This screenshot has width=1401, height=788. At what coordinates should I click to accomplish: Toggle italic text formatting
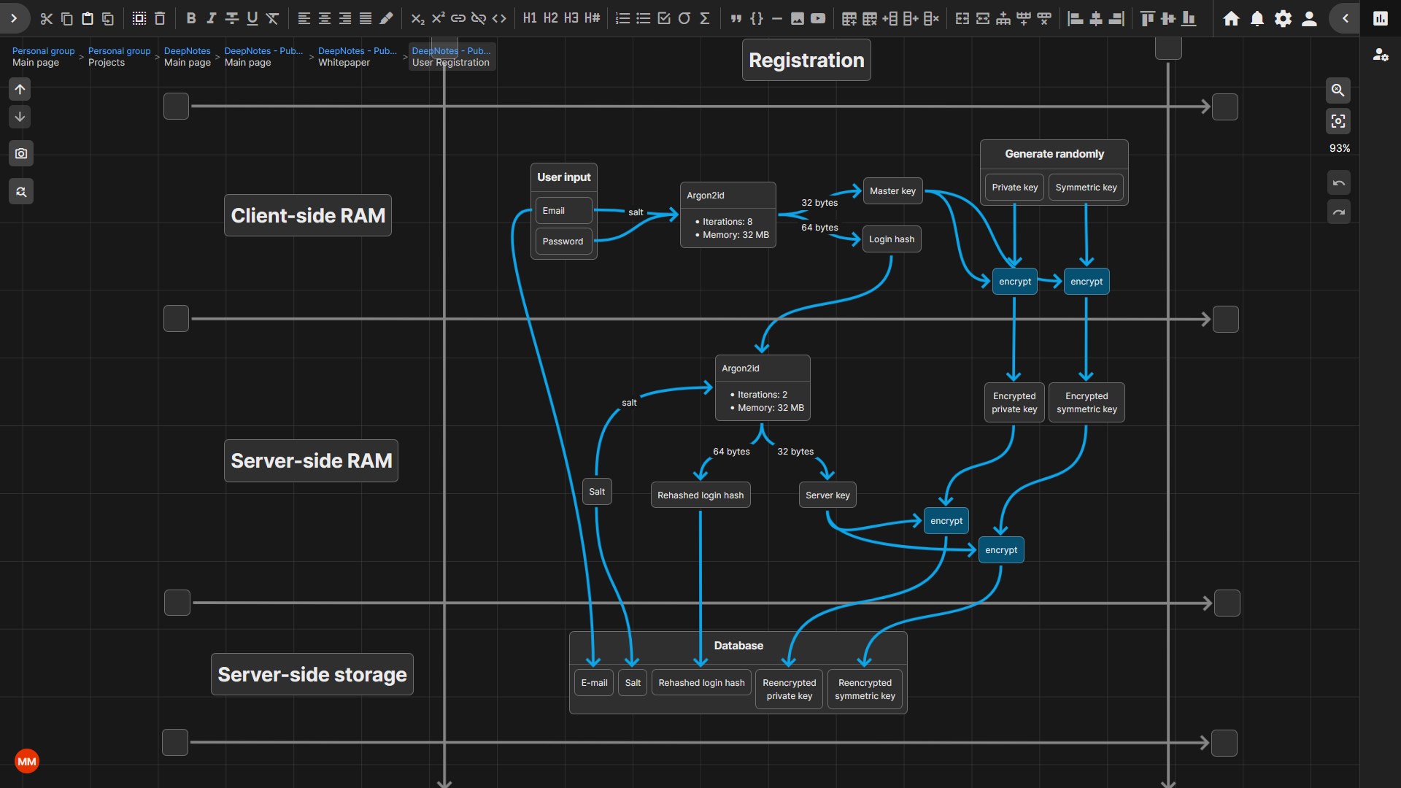(x=211, y=18)
